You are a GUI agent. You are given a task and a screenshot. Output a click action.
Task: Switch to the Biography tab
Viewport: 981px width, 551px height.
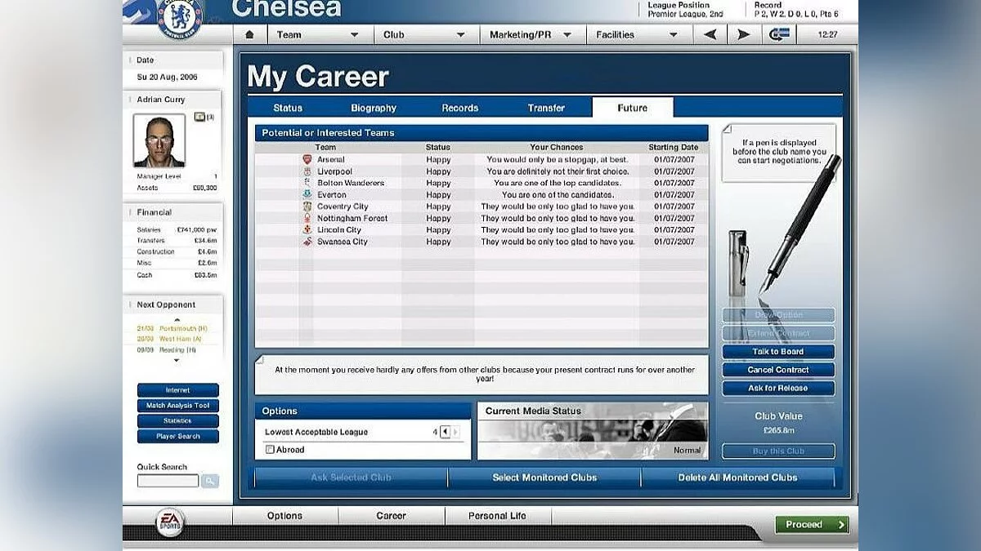374,108
